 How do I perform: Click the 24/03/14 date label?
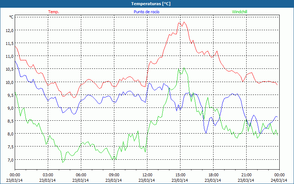tap(279, 180)
